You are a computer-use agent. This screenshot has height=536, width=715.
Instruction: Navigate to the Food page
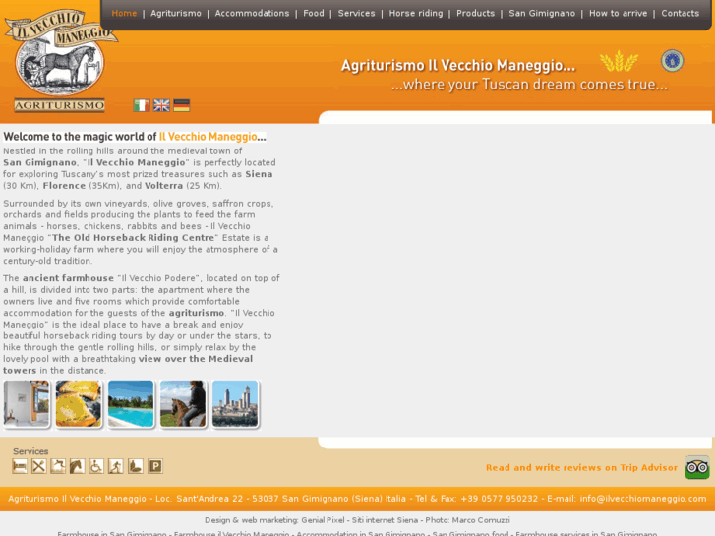coord(314,13)
